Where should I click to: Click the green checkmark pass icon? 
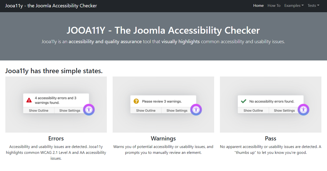[243, 101]
